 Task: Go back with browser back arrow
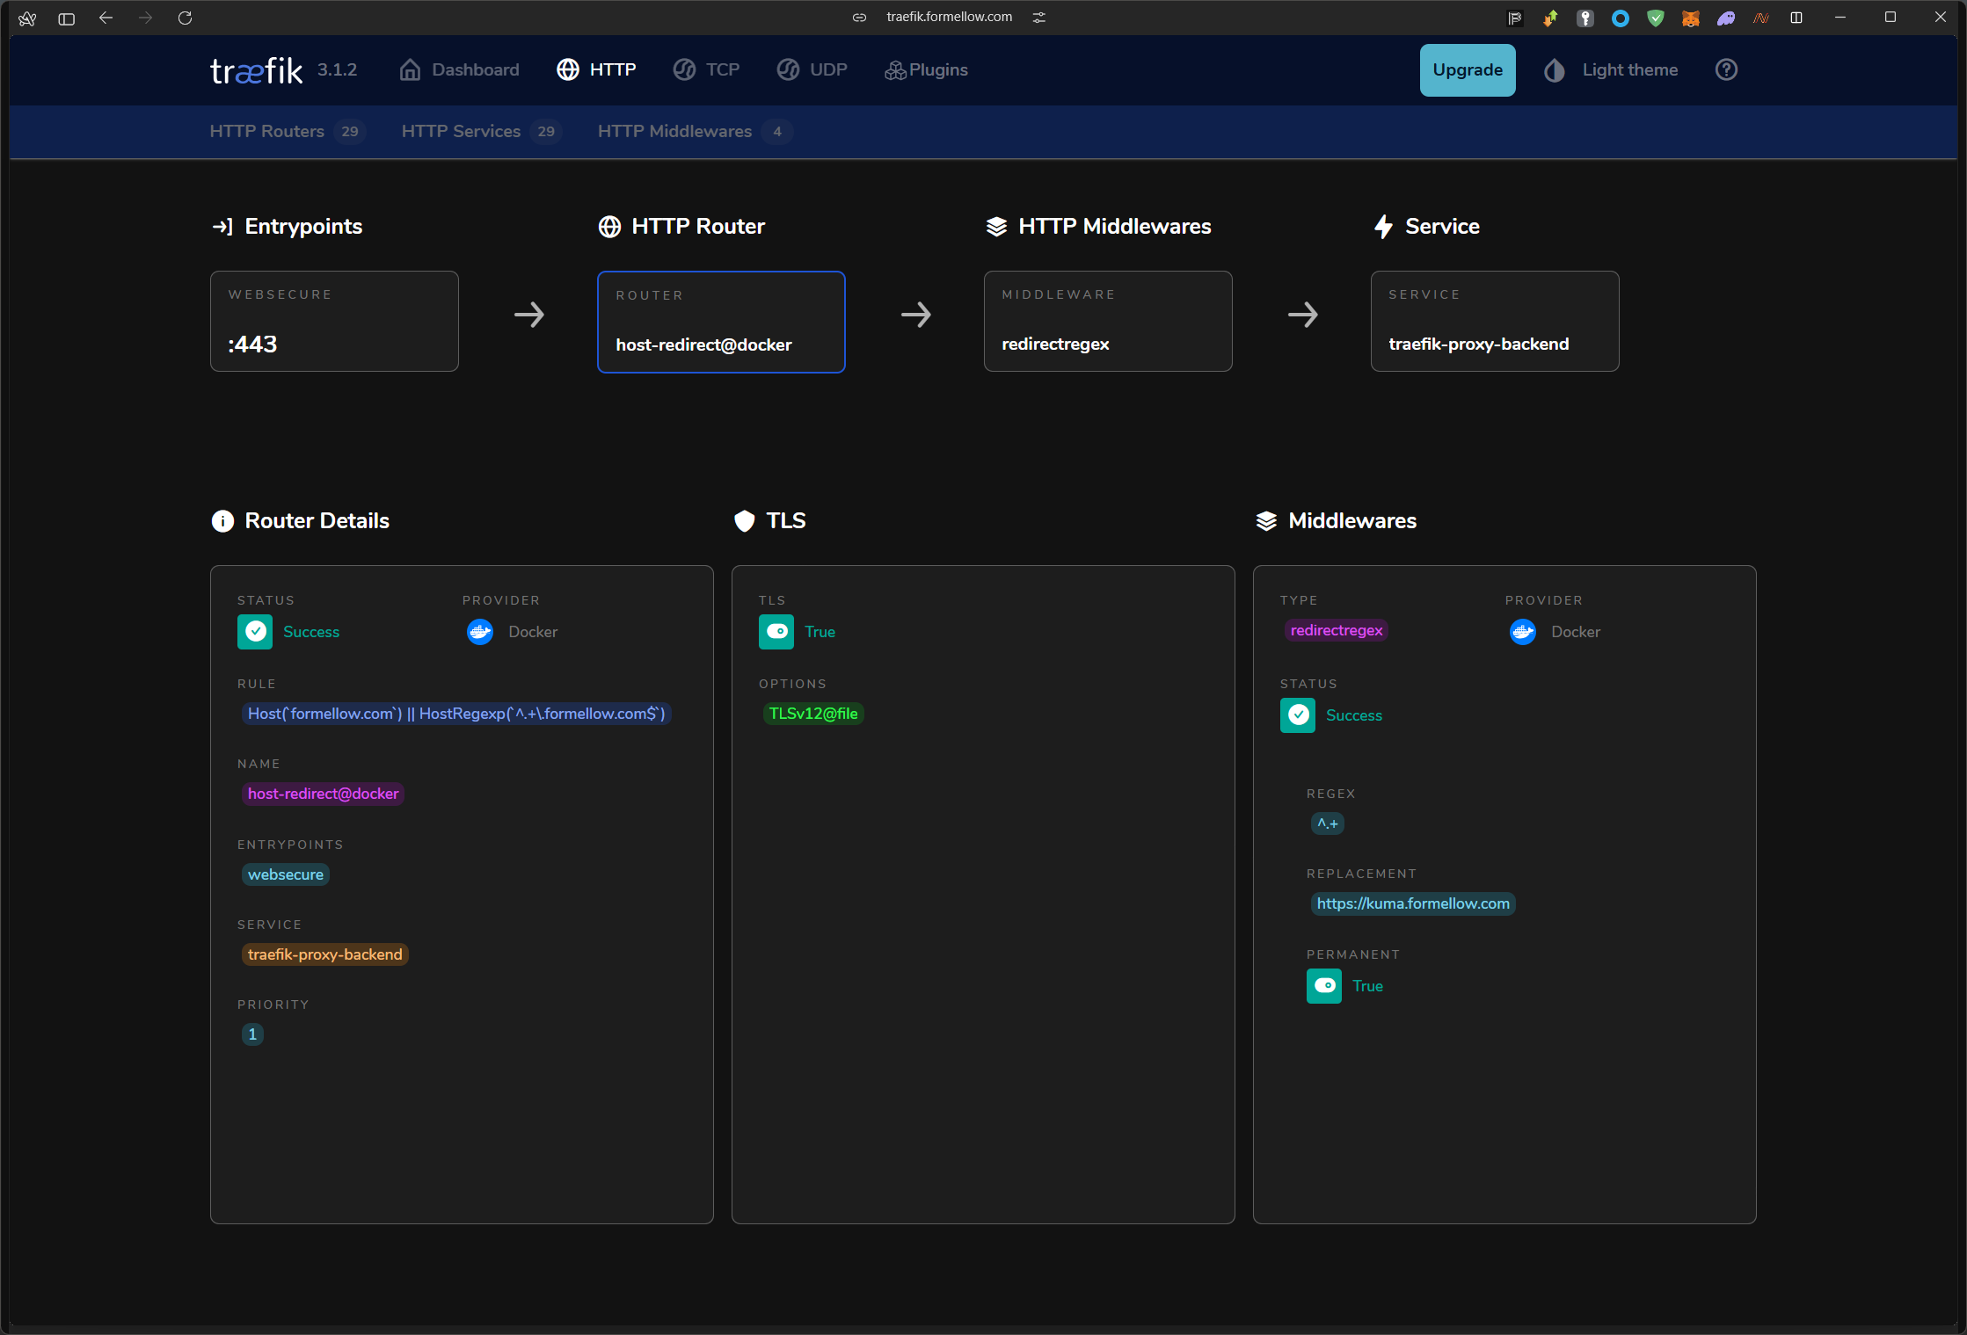click(x=106, y=18)
